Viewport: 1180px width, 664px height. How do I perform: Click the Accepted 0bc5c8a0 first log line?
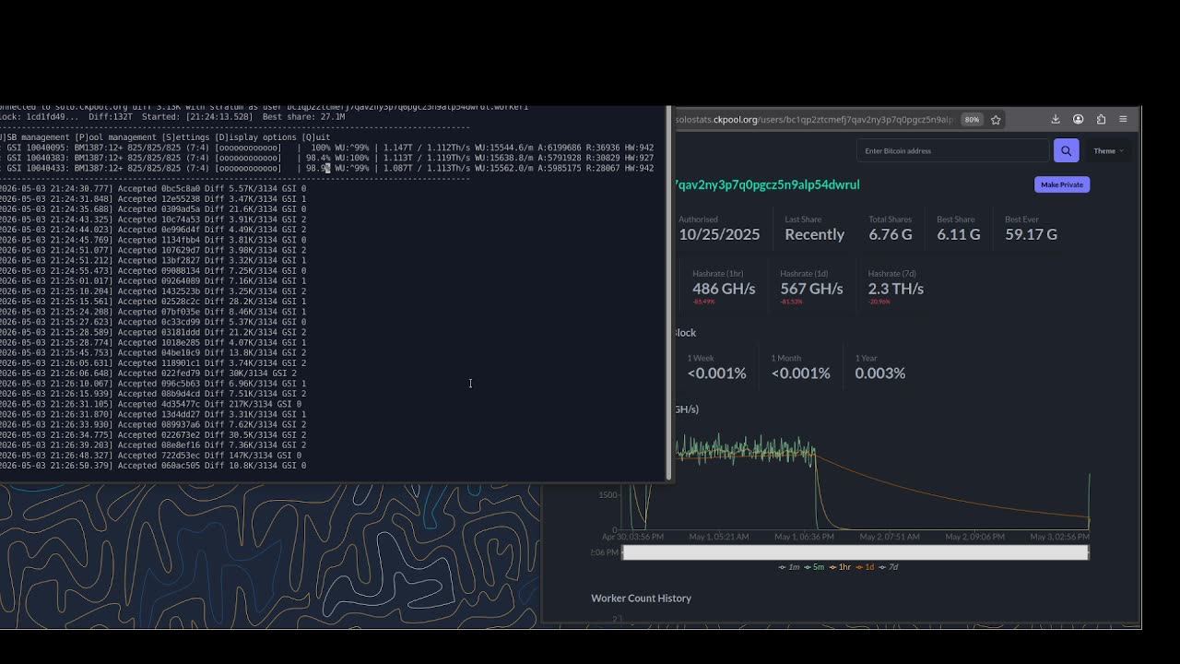[x=153, y=189]
